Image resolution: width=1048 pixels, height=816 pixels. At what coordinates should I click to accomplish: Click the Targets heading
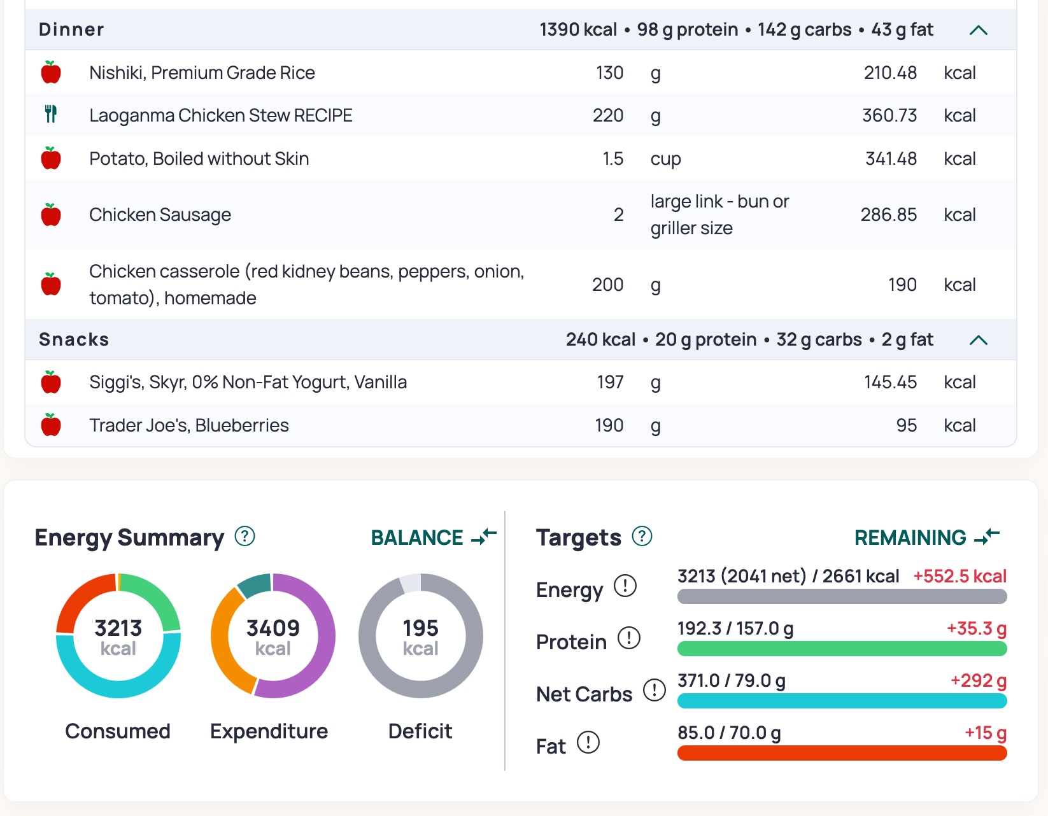578,537
